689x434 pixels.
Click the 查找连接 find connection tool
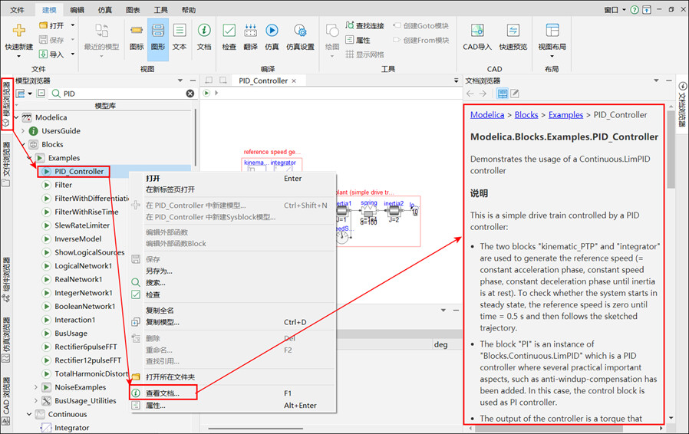click(x=364, y=25)
